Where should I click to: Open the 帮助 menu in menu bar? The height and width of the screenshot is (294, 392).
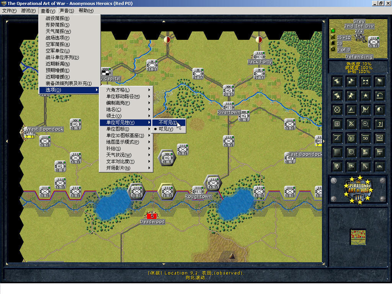[x=86, y=11]
